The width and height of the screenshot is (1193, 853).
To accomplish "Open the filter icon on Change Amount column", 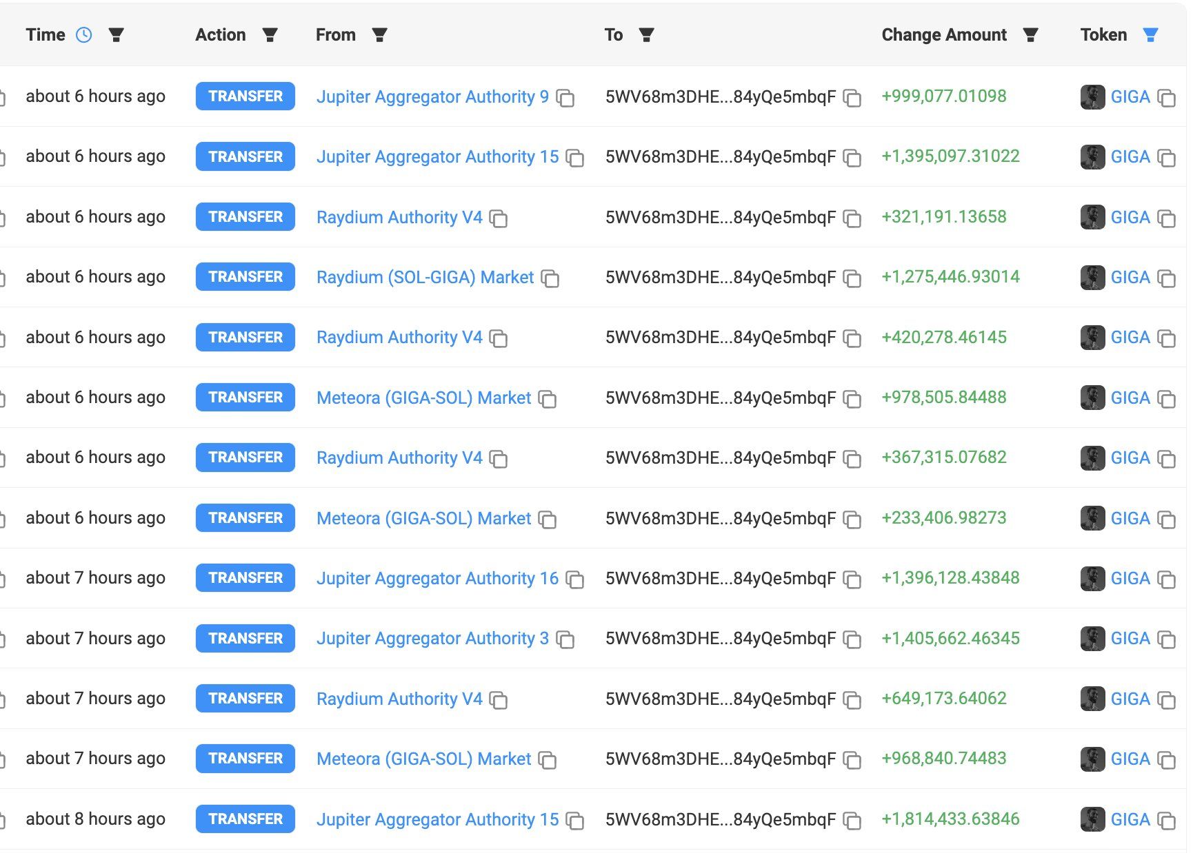I will tap(1031, 34).
